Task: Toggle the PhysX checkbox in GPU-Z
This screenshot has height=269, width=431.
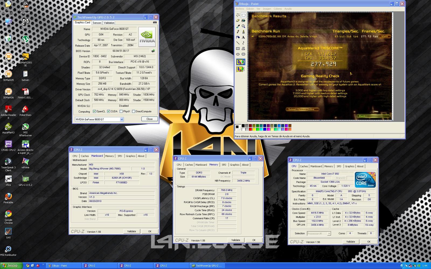Action: tap(121, 111)
